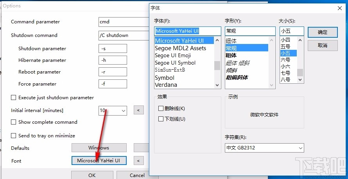Click the 大小(S) size input field
This screenshot has height=179, width=348.
[x=292, y=31]
